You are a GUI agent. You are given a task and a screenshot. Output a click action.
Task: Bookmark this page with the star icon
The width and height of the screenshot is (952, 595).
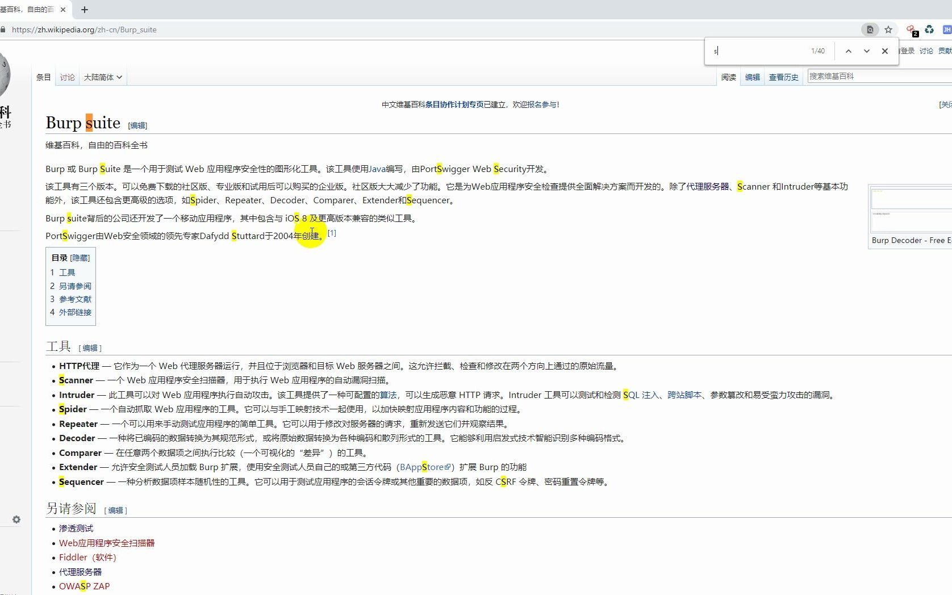tap(888, 30)
